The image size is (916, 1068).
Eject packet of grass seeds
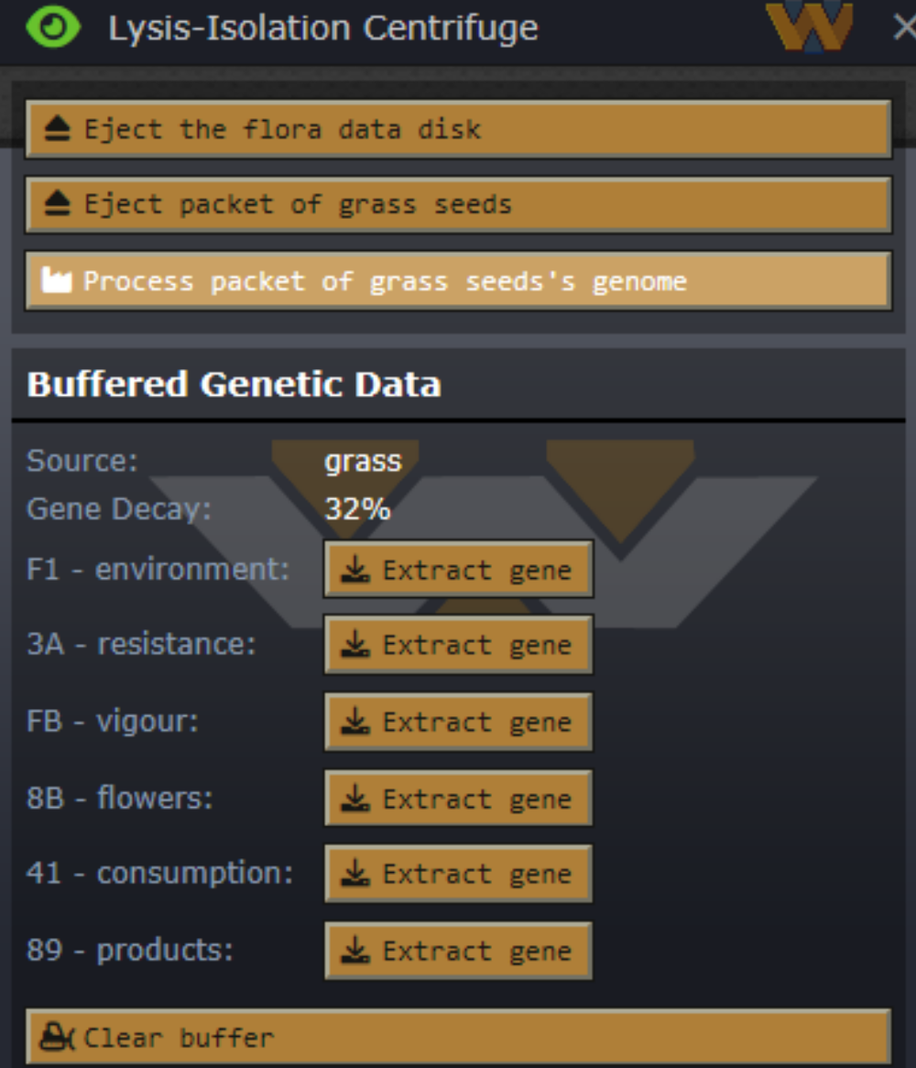point(458,204)
